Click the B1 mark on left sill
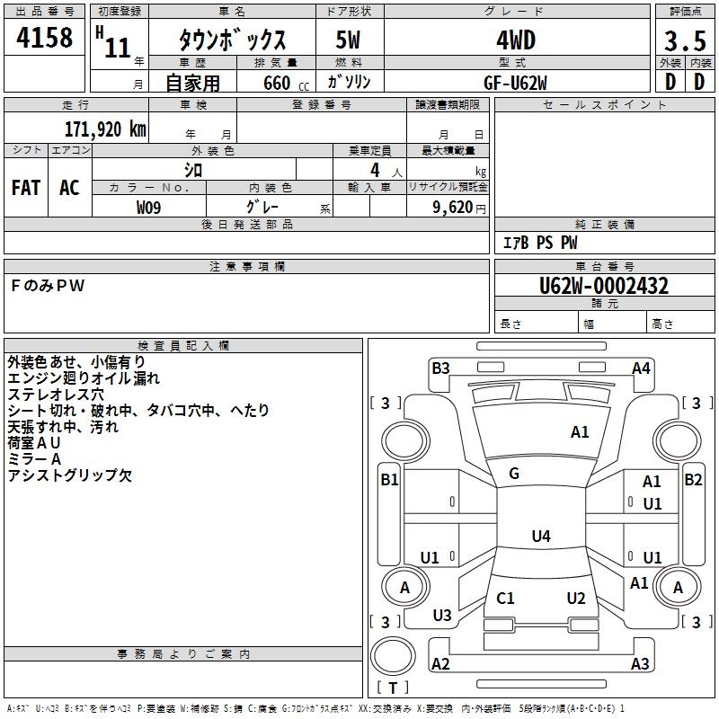This screenshot has width=719, height=719. point(389,480)
